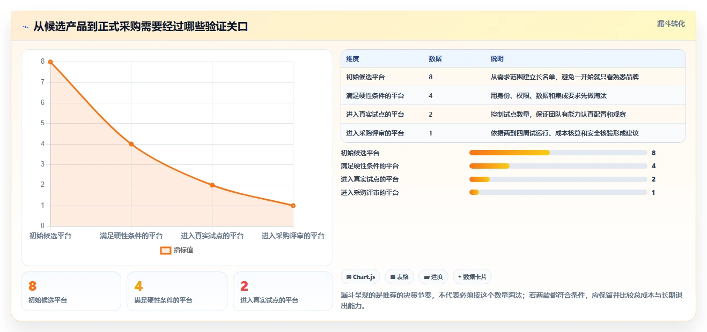
Task: Click the 表格 chip
Action: pyautogui.click(x=399, y=277)
